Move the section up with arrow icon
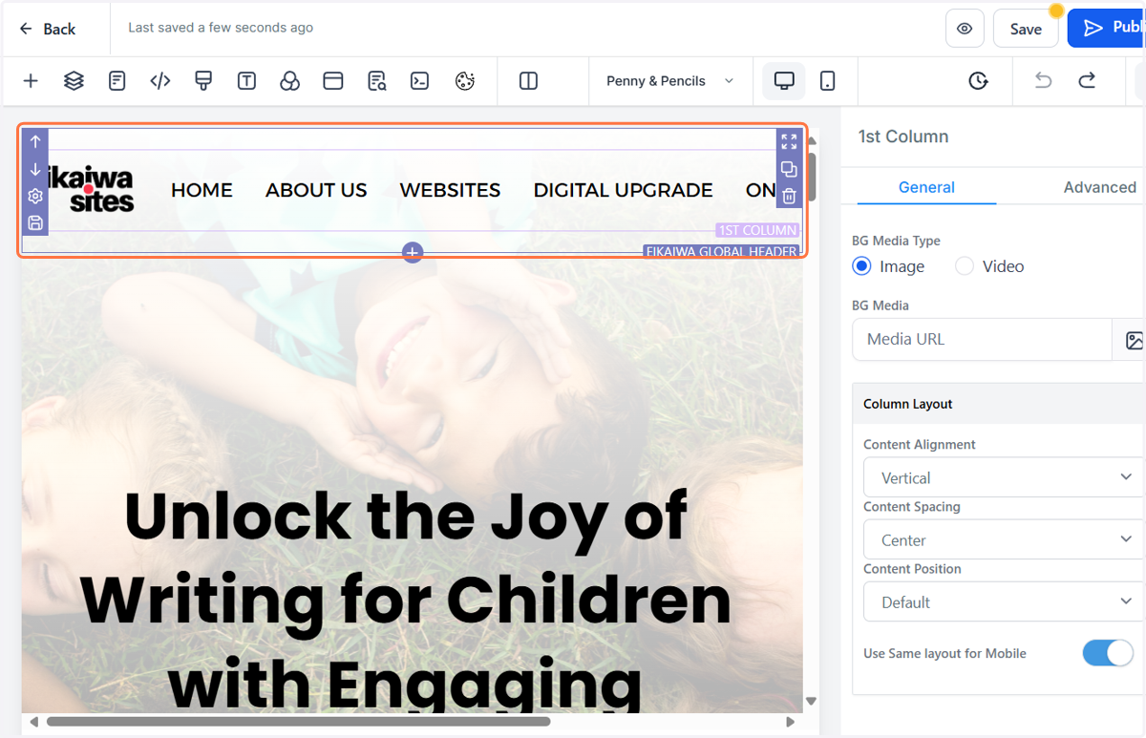Image resolution: width=1146 pixels, height=738 pixels. pyautogui.click(x=35, y=141)
